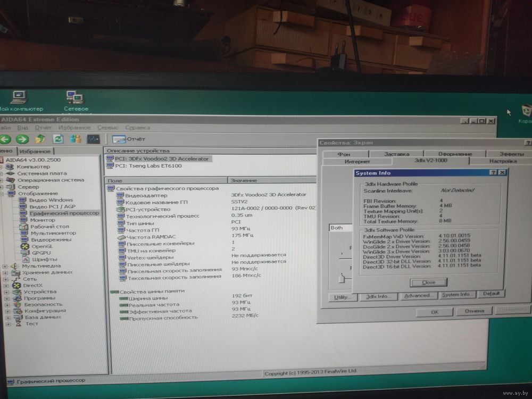Screen dimensions: 532x399
Task: Select Рабочий стол tree item
Action: (x=49, y=227)
